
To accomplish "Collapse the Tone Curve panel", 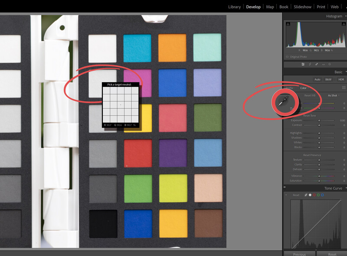I will coord(346,188).
